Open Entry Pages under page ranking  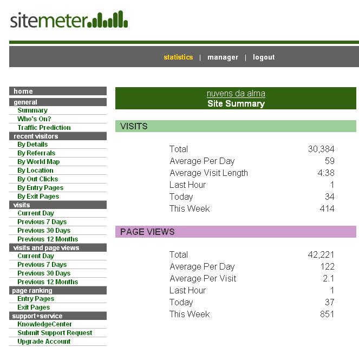pyautogui.click(x=36, y=299)
